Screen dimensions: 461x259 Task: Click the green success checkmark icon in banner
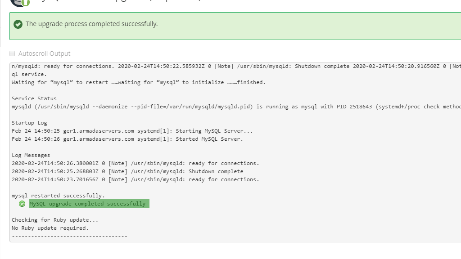coord(18,24)
